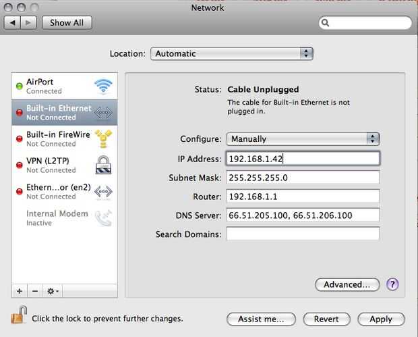Open the Advanced settings button
This screenshot has width=418, height=337.
347,284
